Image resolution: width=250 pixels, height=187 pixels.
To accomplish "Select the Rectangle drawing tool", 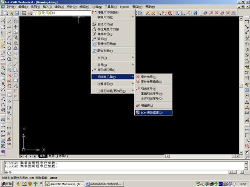I will point(9,43).
